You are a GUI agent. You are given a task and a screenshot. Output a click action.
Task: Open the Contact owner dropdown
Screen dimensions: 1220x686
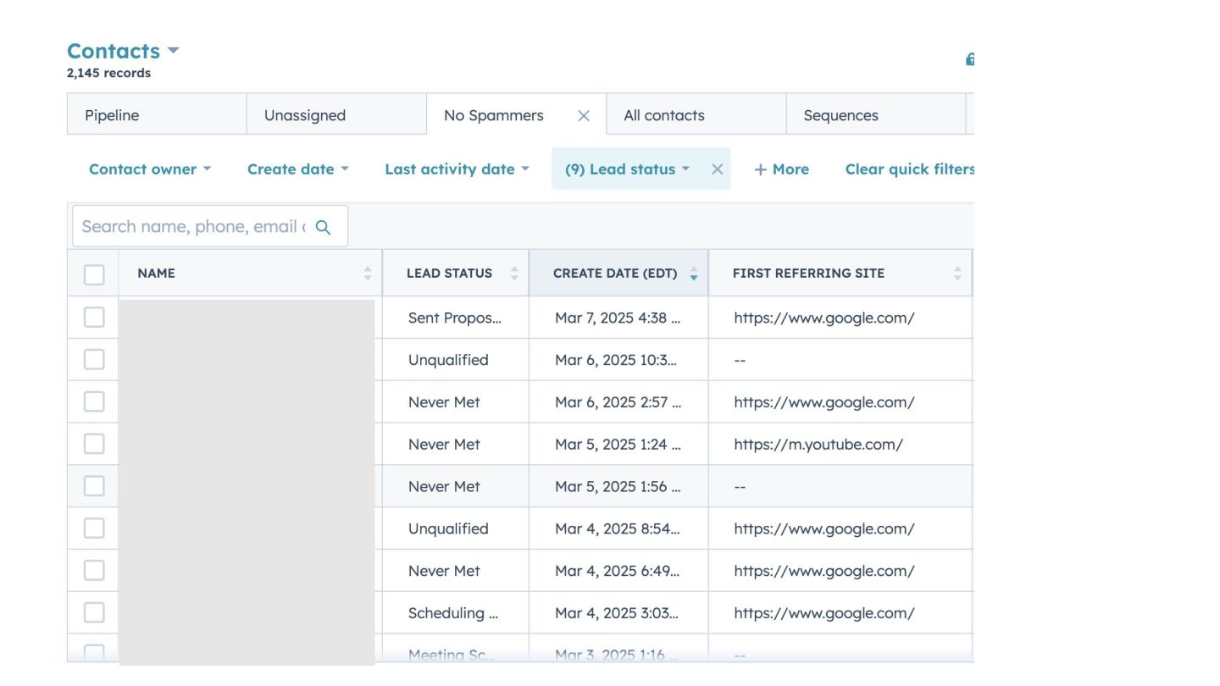pos(149,169)
